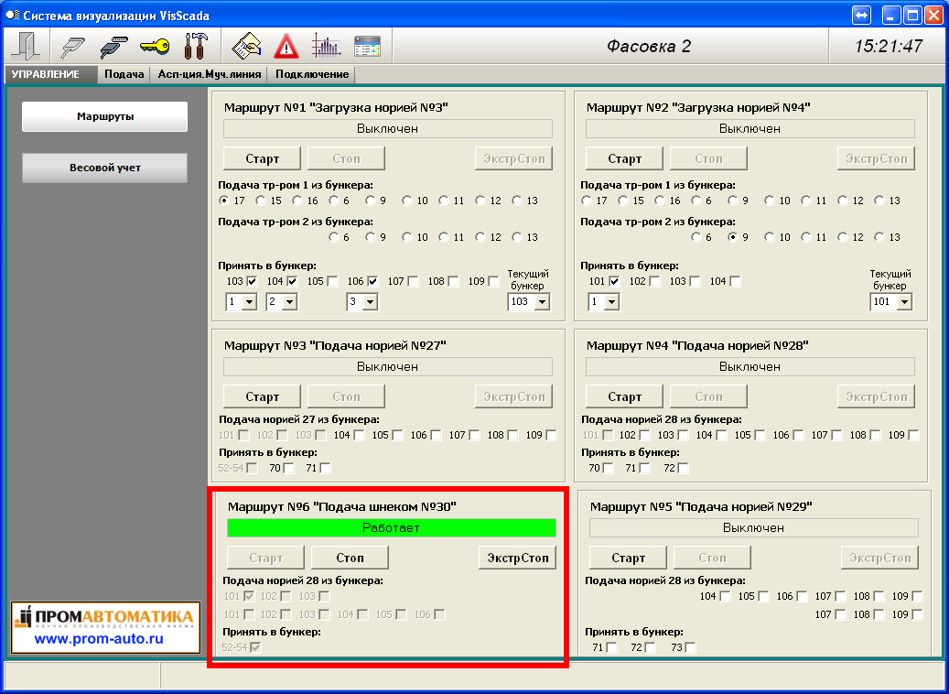Image resolution: width=949 pixels, height=694 pixels.
Task: Tick bunker 70 checkbox in route №3
Action: click(x=288, y=468)
